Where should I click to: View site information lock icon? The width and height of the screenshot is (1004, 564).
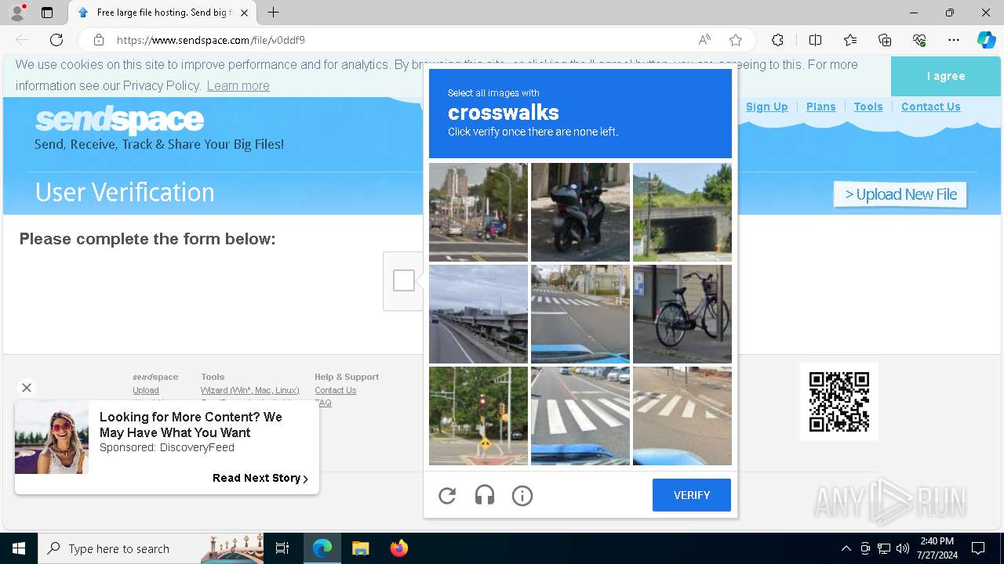(99, 40)
